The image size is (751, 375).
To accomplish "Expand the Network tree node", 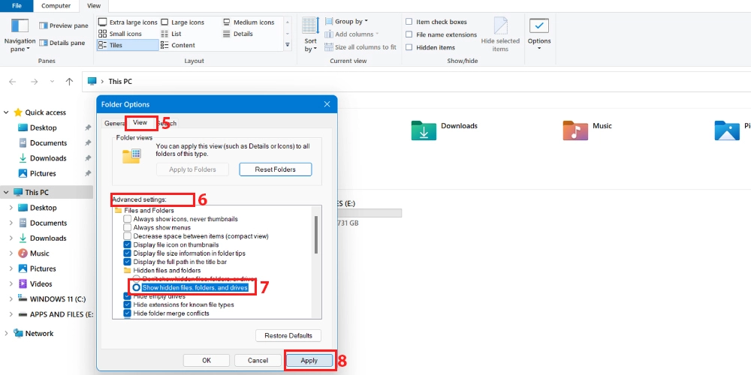I will coord(6,334).
